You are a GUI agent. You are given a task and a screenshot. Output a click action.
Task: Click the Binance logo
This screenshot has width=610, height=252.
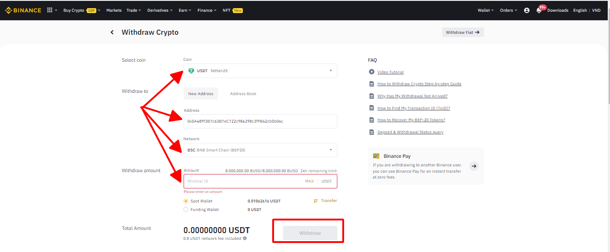[x=23, y=10]
